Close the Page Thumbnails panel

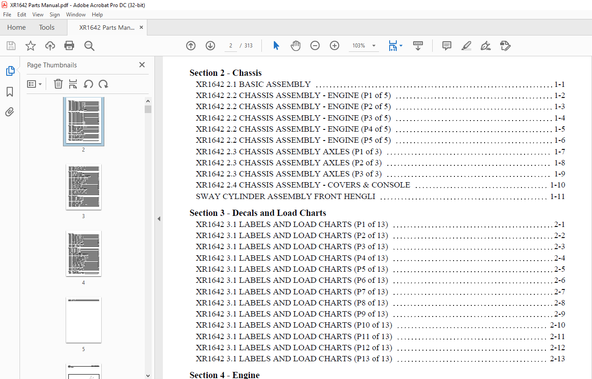142,65
